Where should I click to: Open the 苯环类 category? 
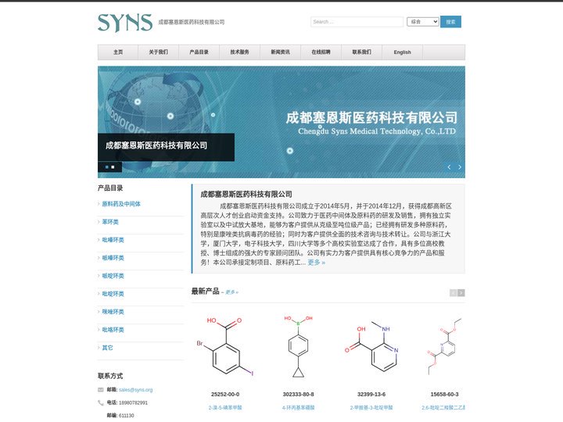click(x=110, y=222)
